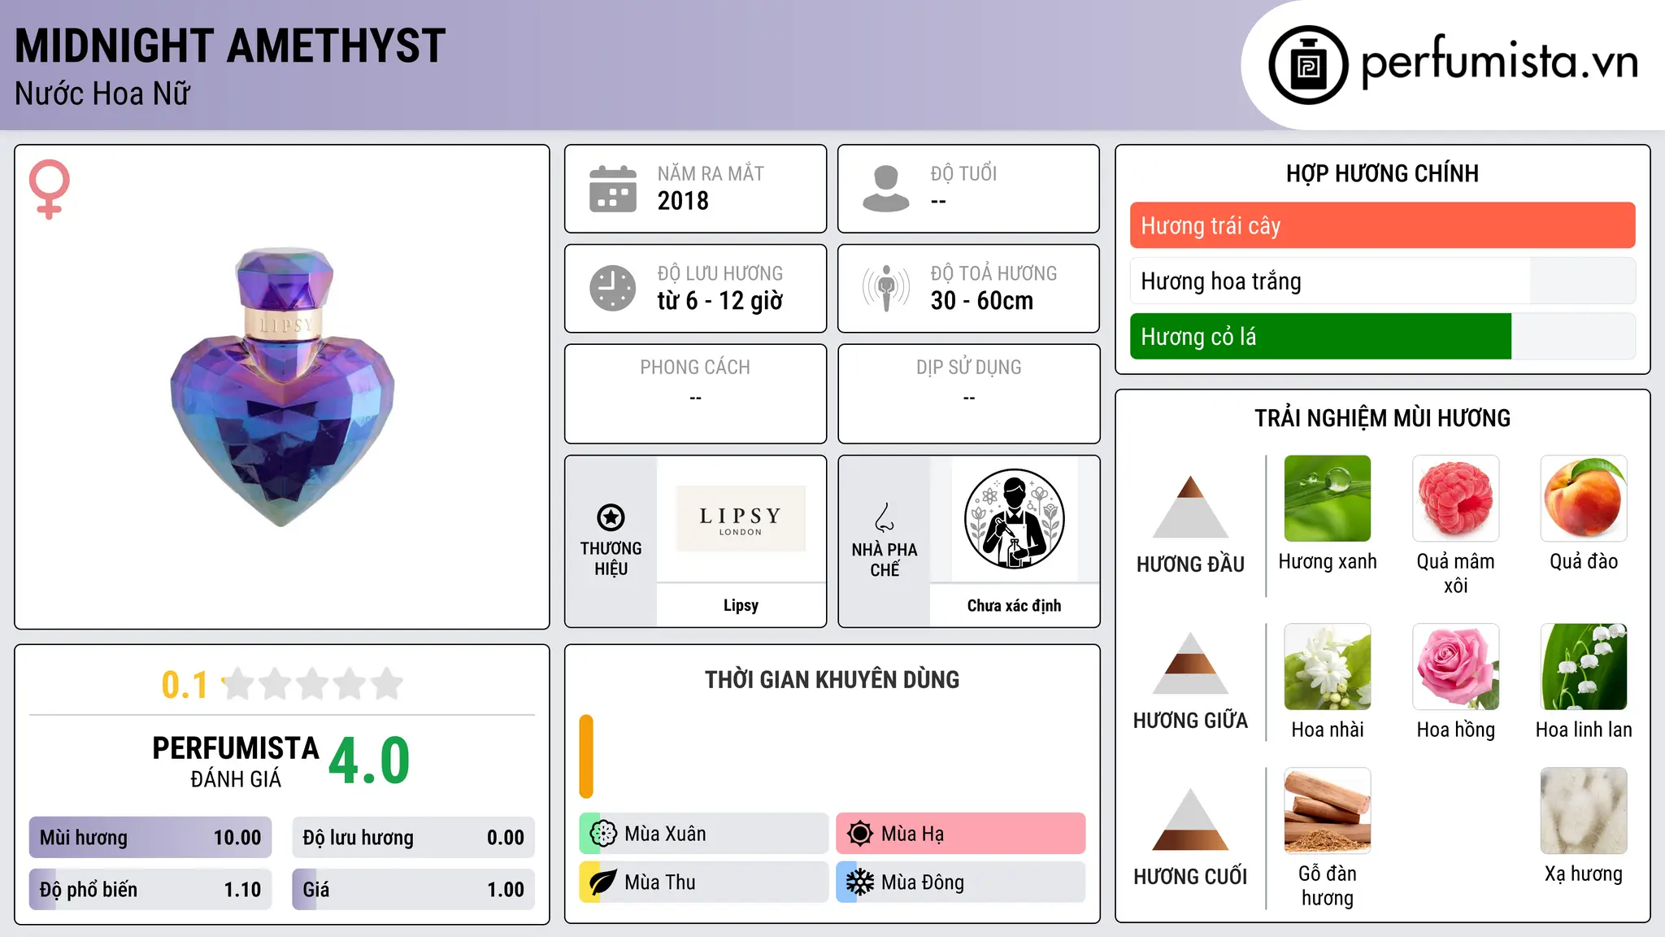Click the orange recommended-time vertical bar
This screenshot has height=937, width=1665.
coord(586,756)
